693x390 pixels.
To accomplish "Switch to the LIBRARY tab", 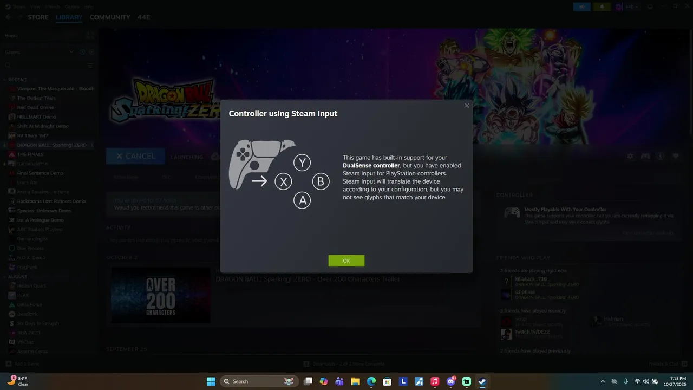I will (x=69, y=17).
